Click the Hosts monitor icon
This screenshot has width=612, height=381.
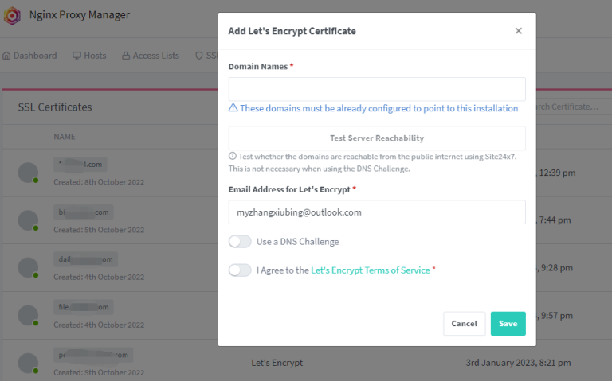pyautogui.click(x=76, y=56)
